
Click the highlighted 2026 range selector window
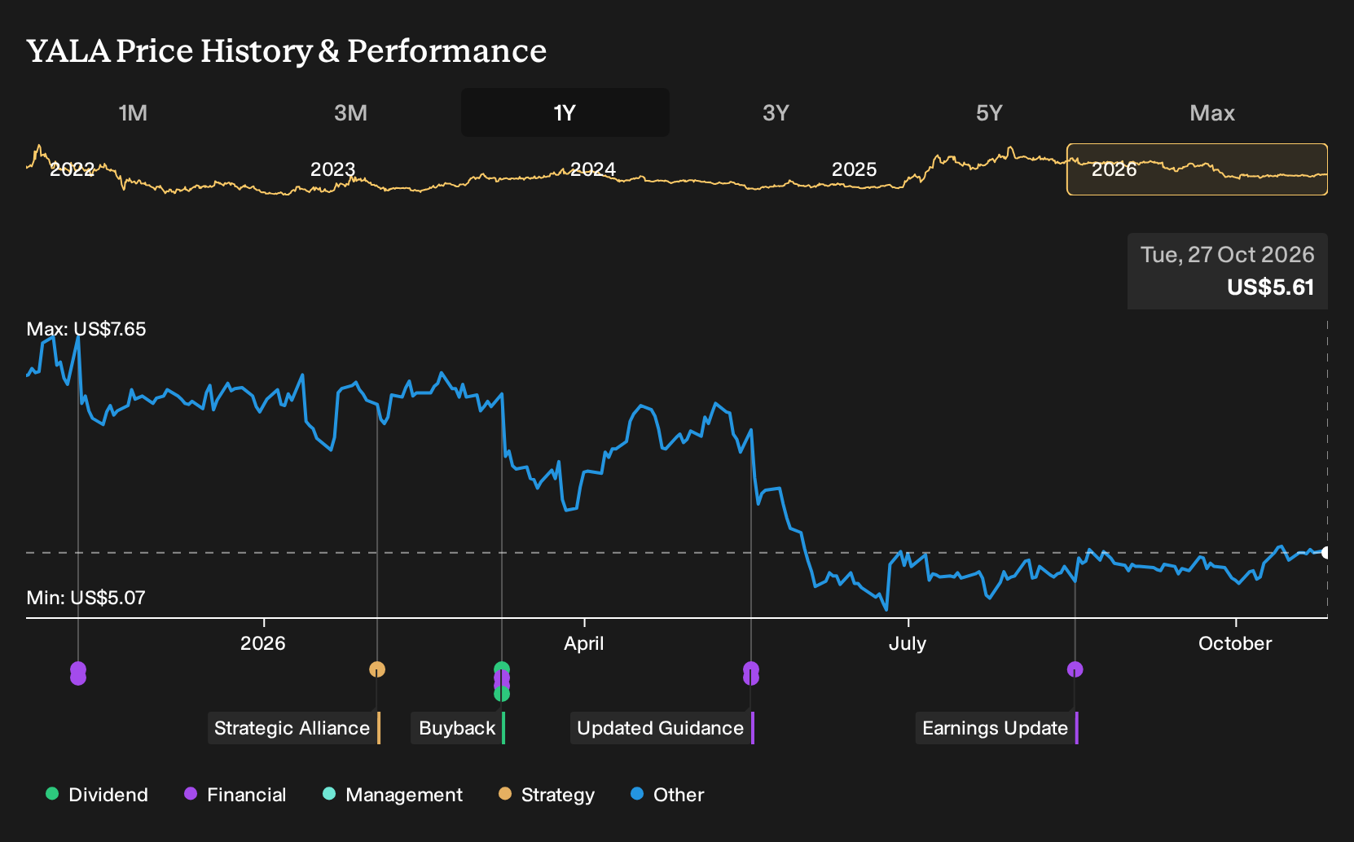[1198, 169]
